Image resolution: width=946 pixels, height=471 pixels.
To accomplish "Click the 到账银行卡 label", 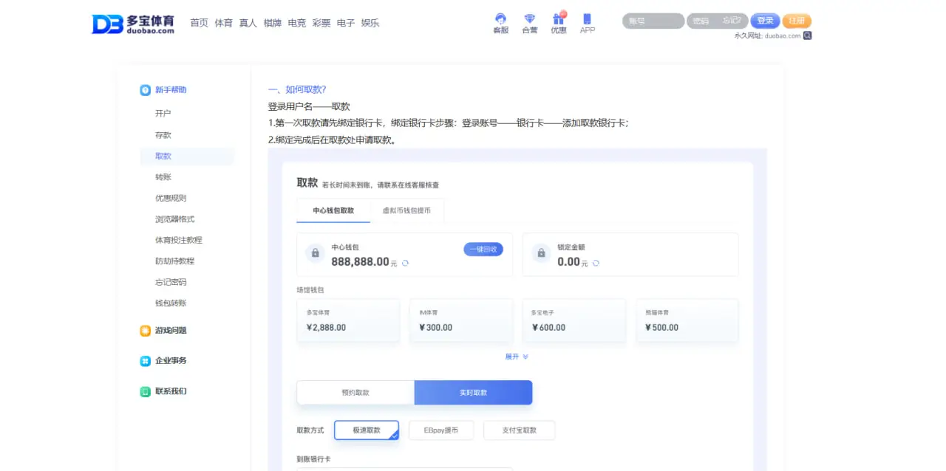I will pyautogui.click(x=313, y=459).
